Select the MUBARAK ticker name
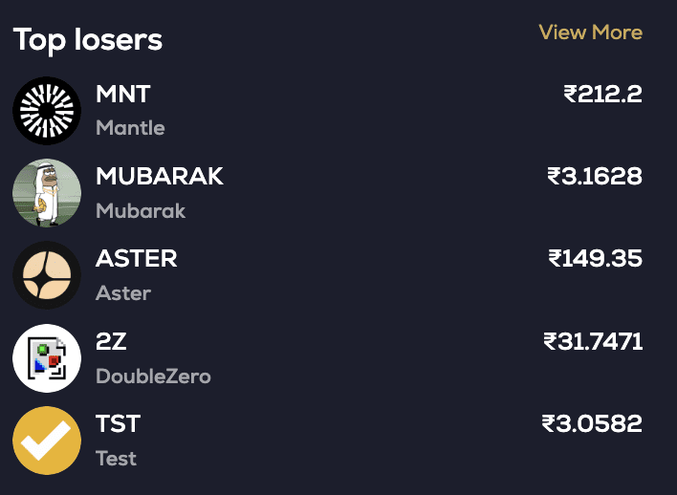 (160, 177)
